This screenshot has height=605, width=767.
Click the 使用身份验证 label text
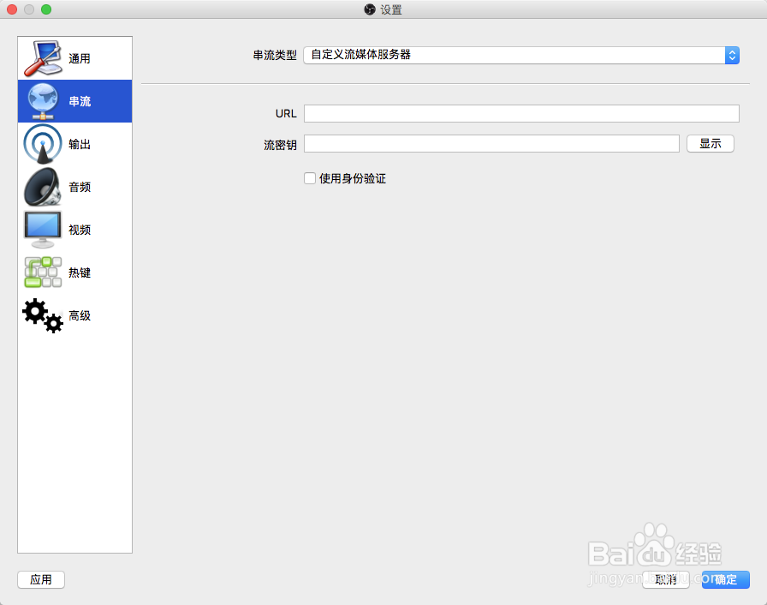[352, 178]
